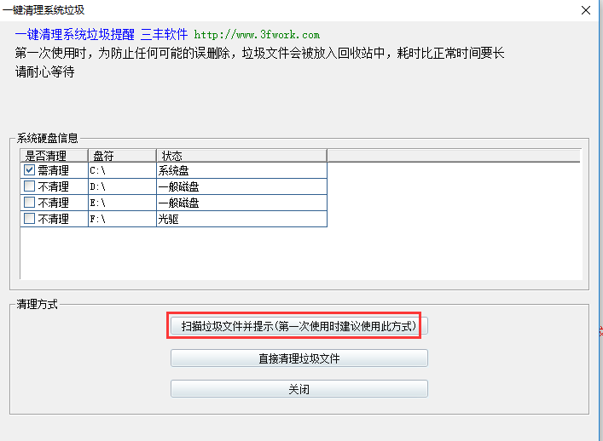This screenshot has height=441, width=603.
Task: Select the E:\ drive letter cell
Action: point(122,203)
